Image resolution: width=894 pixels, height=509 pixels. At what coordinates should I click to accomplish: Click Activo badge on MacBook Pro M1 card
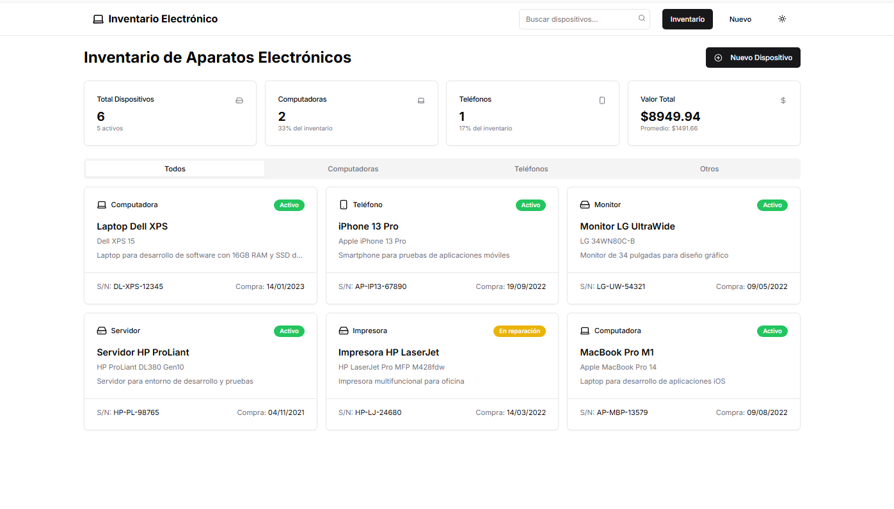(772, 331)
